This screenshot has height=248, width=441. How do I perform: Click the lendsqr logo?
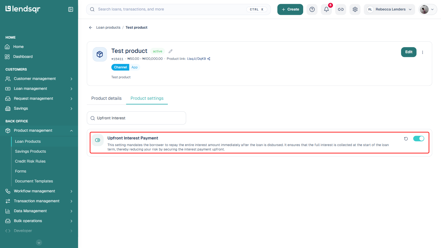(23, 9)
